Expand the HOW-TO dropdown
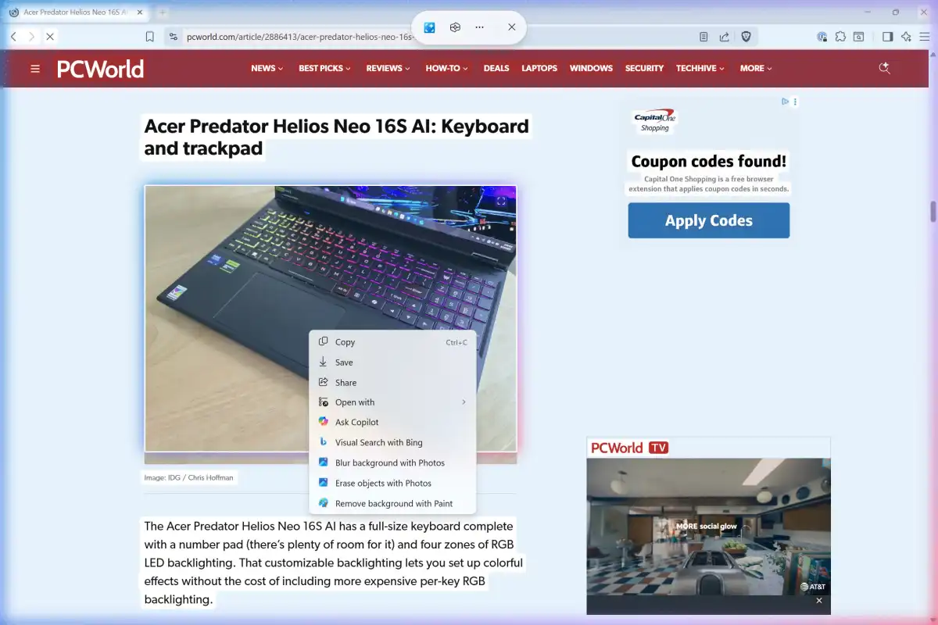938x625 pixels. click(446, 68)
